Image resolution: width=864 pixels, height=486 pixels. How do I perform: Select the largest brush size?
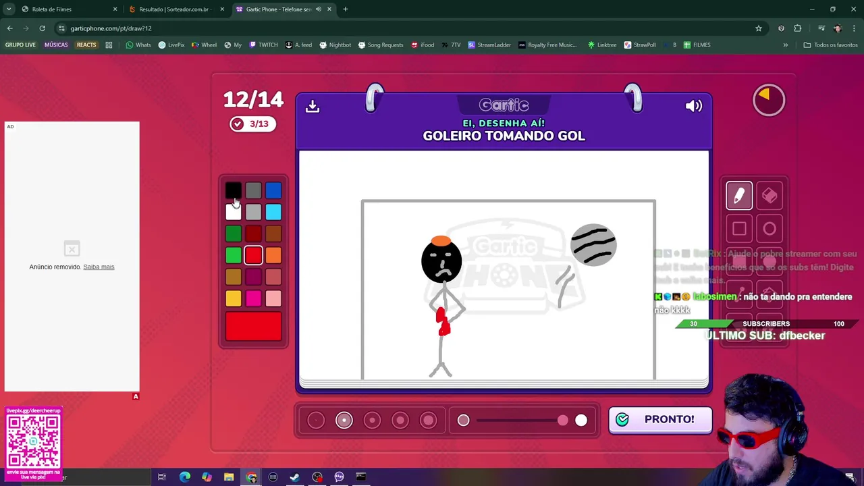(x=428, y=421)
